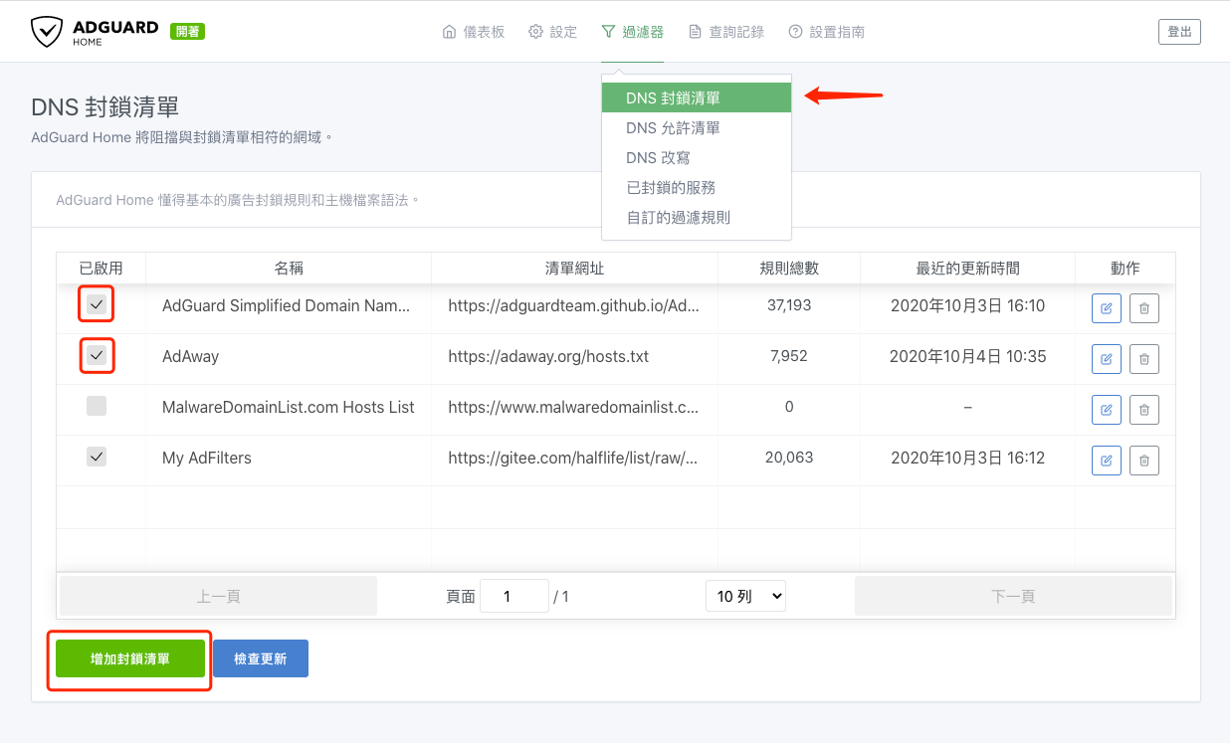
Task: Delete MalwareDomainList.com Hosts List via trash icon
Action: (x=1143, y=409)
